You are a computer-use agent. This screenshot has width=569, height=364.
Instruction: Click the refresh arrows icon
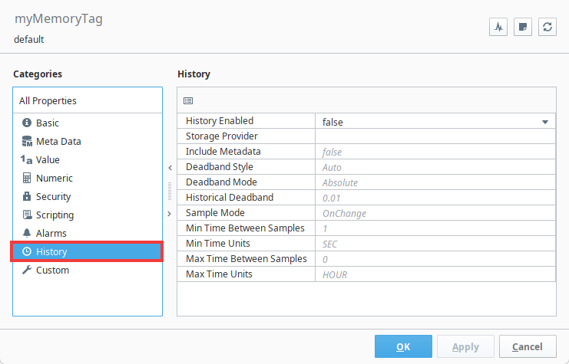tap(547, 27)
